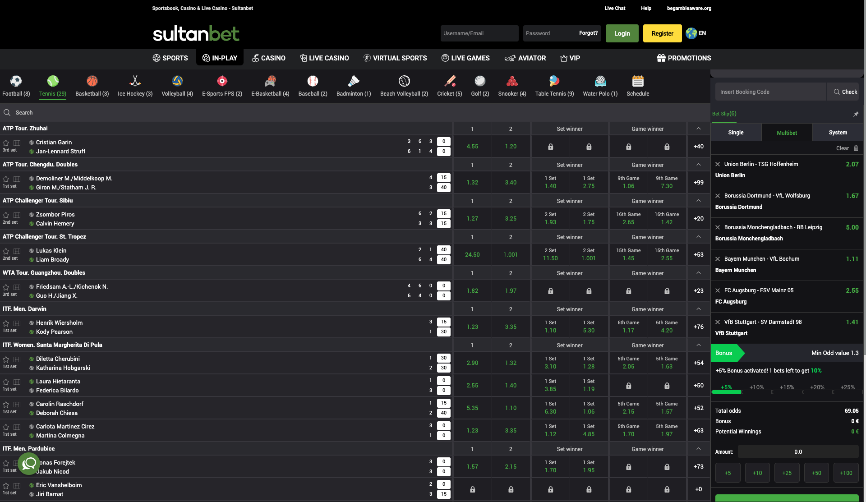Image resolution: width=866 pixels, height=502 pixels.
Task: Switch to the System bet tab
Action: 838,132
